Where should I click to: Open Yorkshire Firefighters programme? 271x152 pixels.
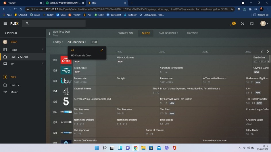pos(206,70)
